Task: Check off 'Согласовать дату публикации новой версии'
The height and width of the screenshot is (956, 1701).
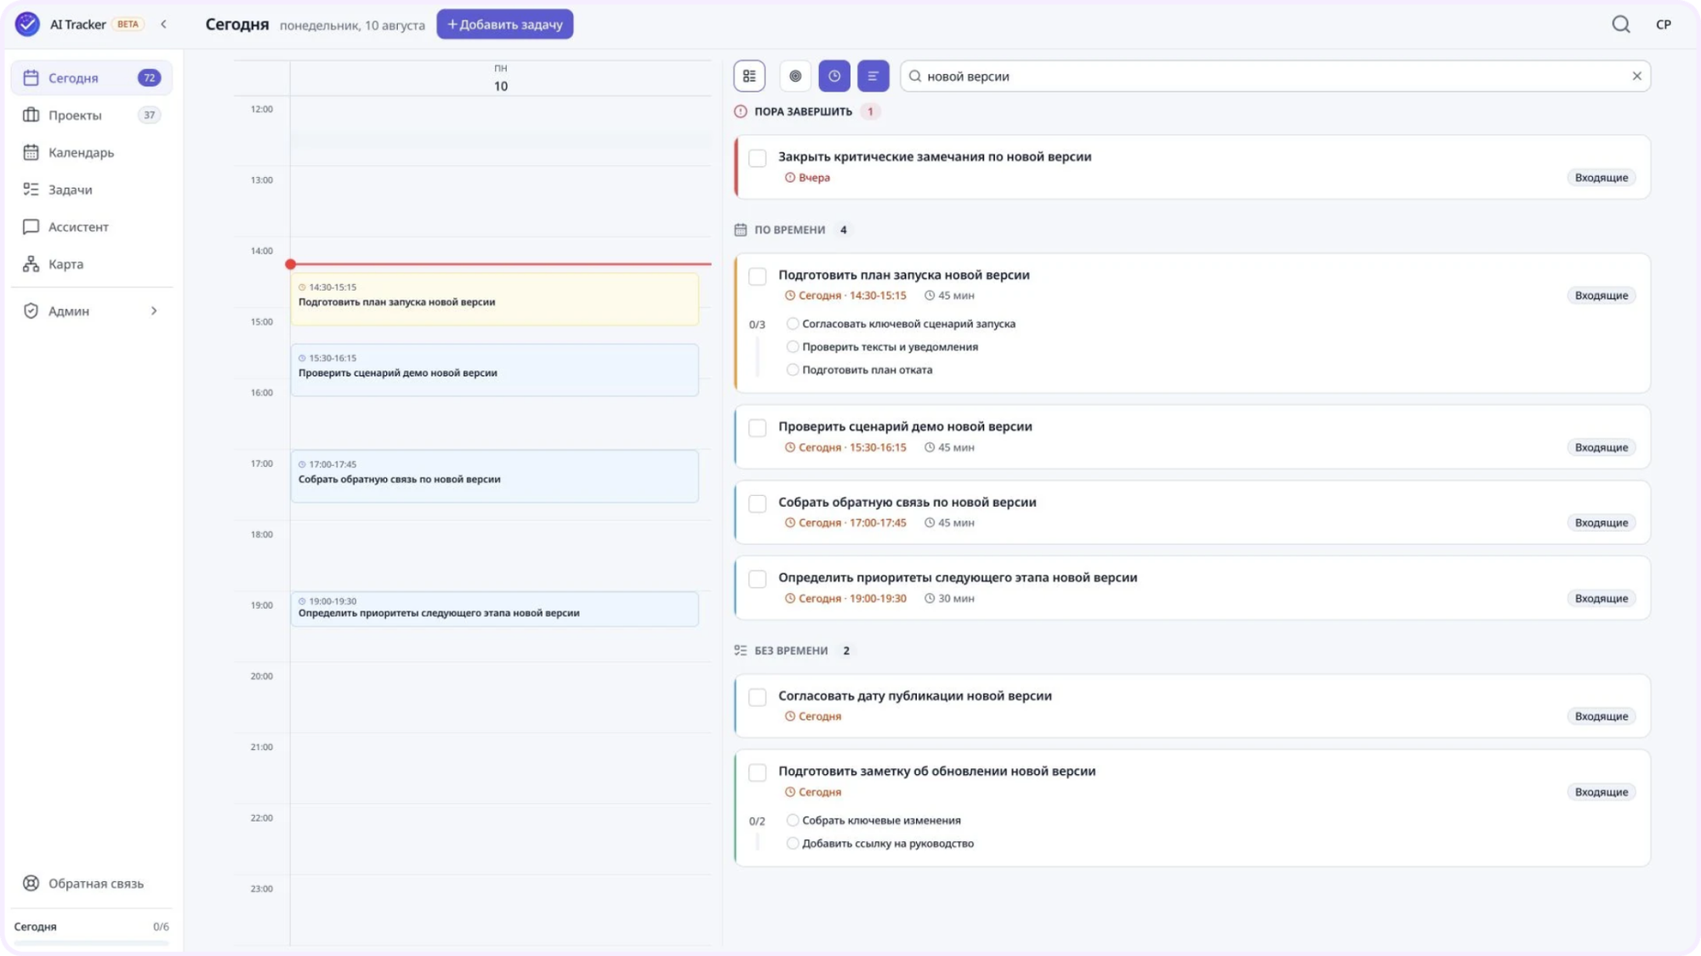Action: tap(757, 697)
